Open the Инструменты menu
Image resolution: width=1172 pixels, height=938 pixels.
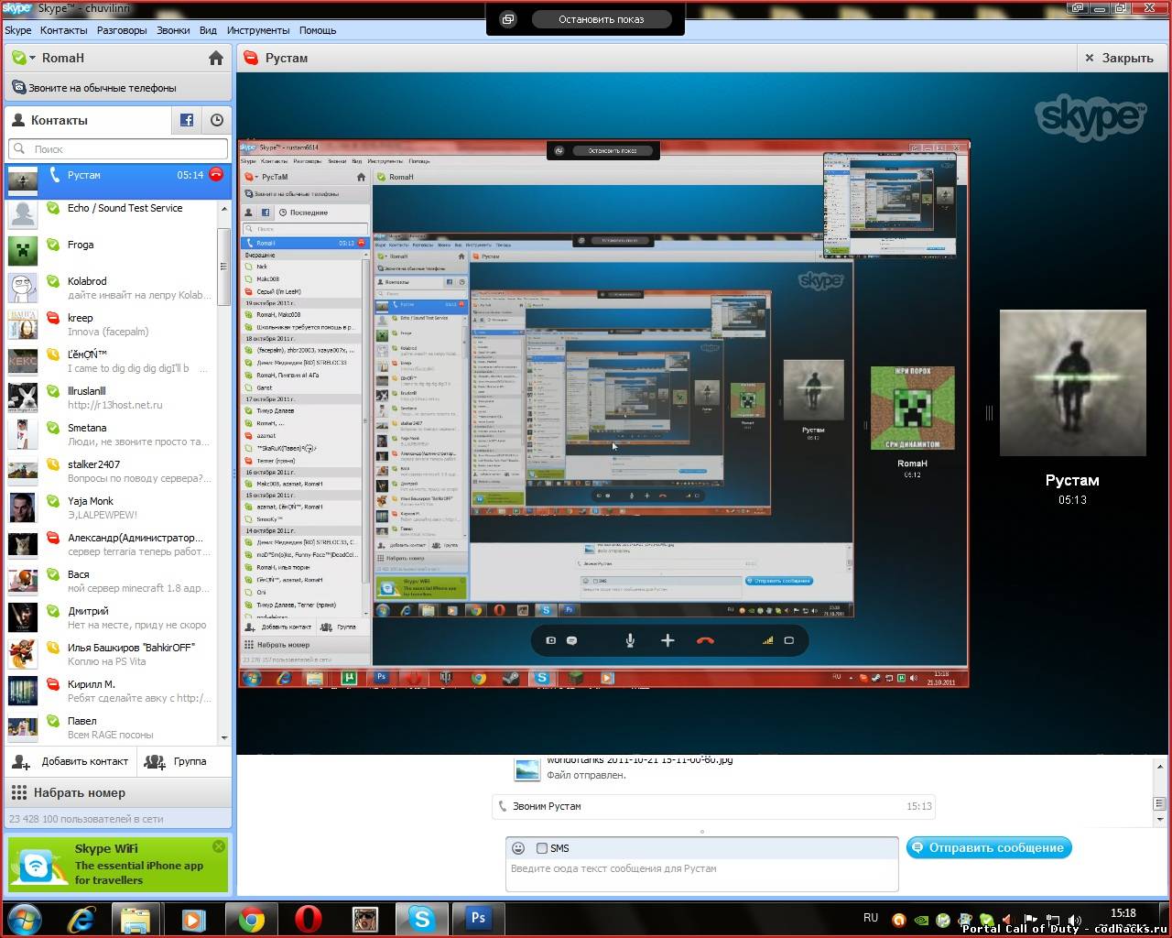pos(258,30)
